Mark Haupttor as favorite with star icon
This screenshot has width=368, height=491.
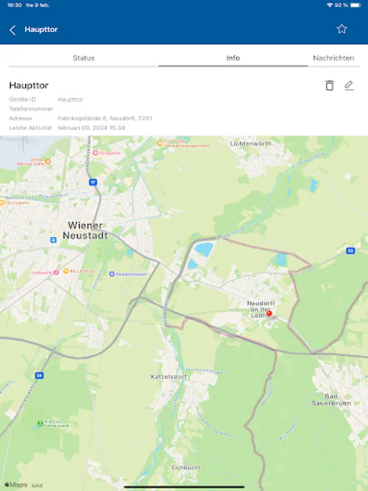click(342, 29)
